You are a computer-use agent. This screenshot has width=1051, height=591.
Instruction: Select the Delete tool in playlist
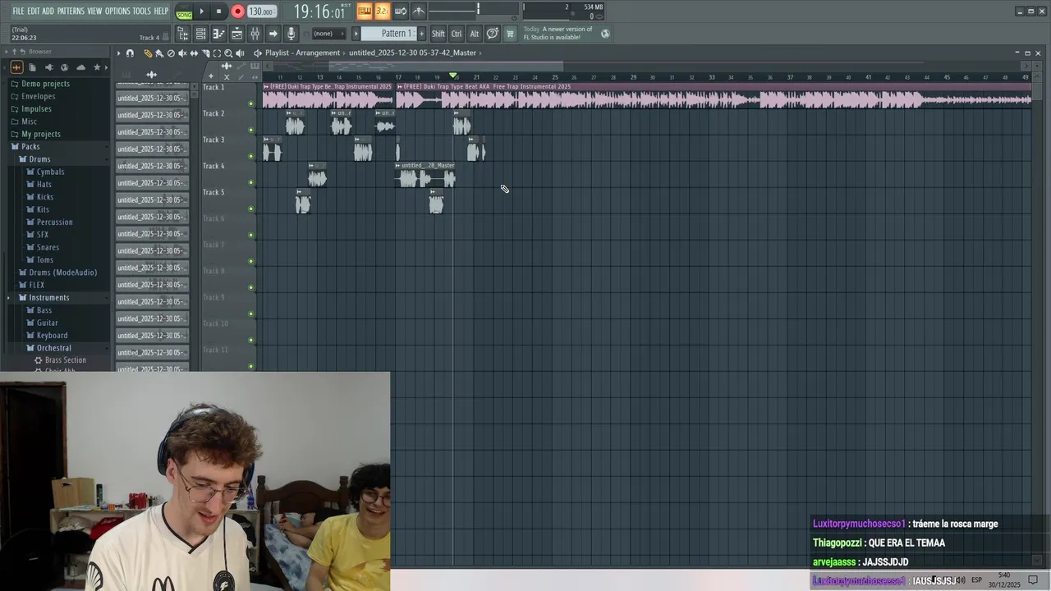171,53
